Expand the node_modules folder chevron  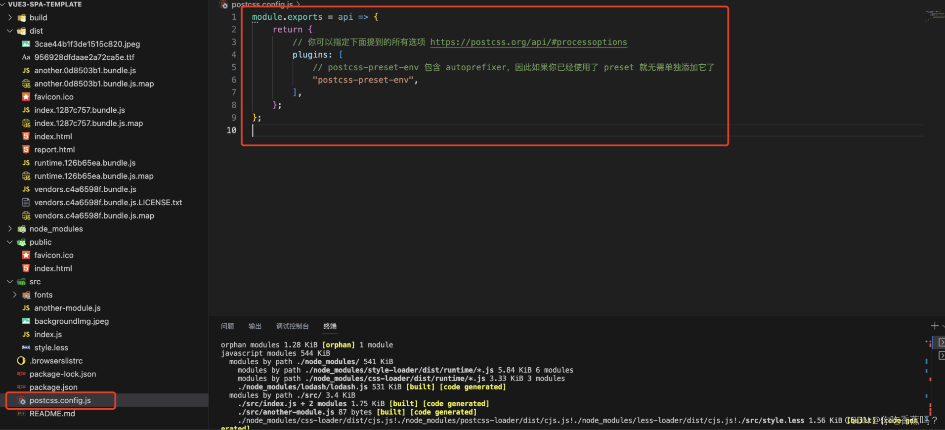point(10,228)
